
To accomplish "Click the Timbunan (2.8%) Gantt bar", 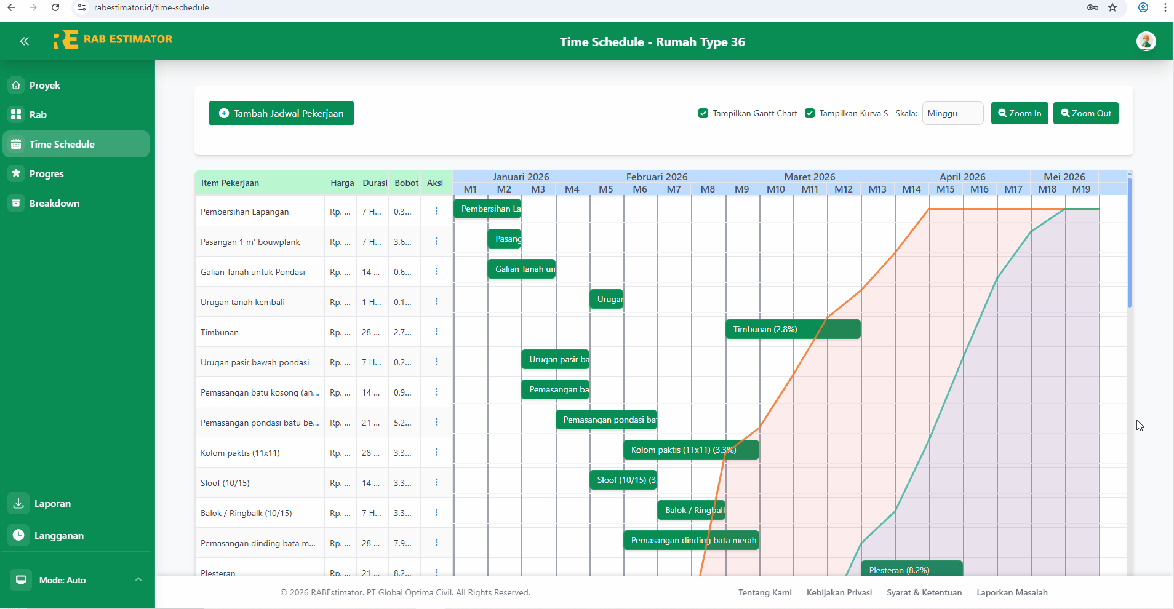I will [793, 329].
